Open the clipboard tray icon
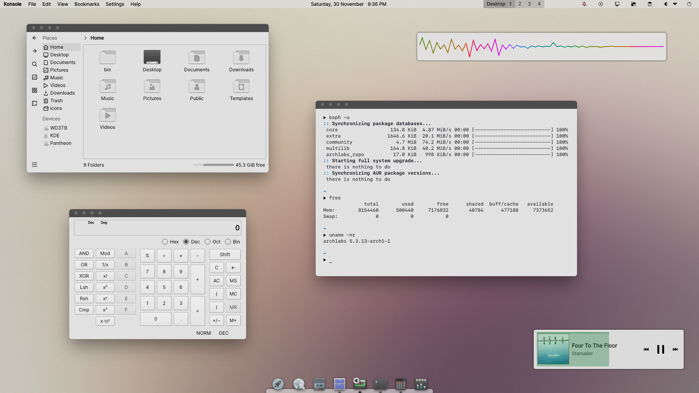 click(650, 4)
